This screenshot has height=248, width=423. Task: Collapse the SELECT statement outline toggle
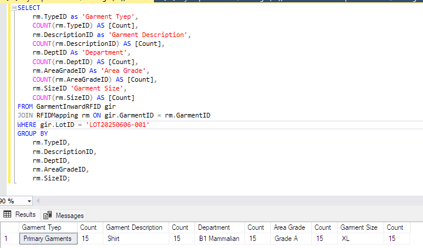point(14,8)
